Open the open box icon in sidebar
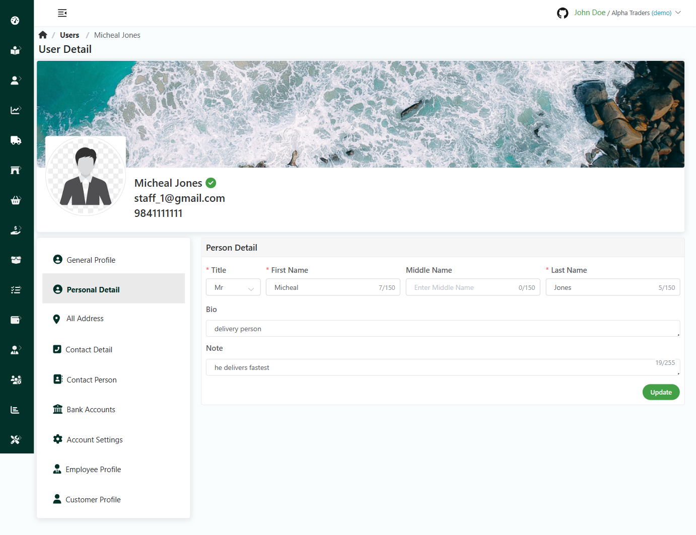The height and width of the screenshot is (535, 696). [x=16, y=260]
